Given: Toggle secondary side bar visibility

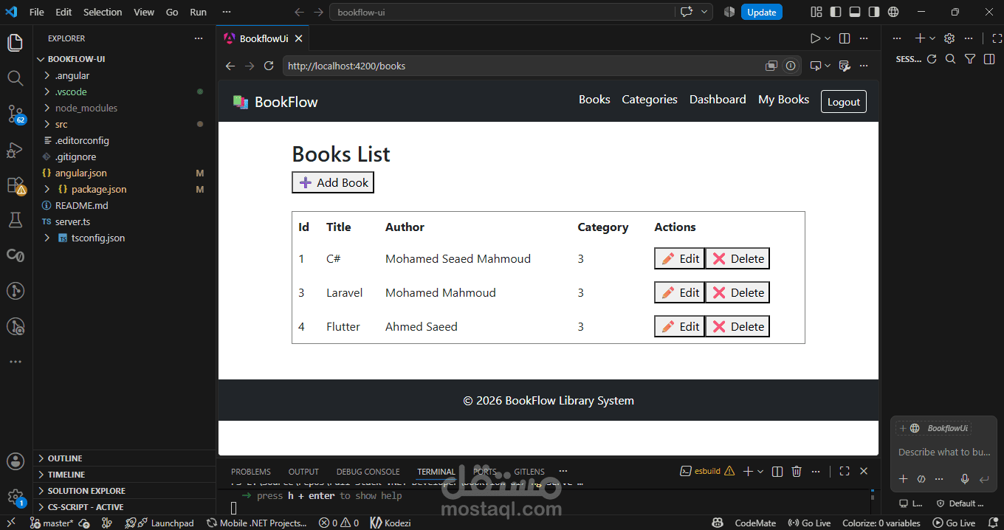Looking at the screenshot, I should [x=874, y=12].
